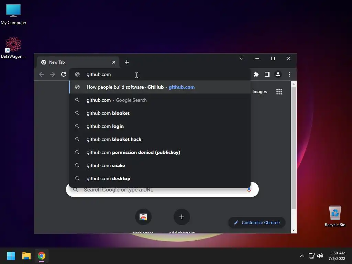Pick the 'github.com snake' suggestion
352x264 pixels.
160,165
